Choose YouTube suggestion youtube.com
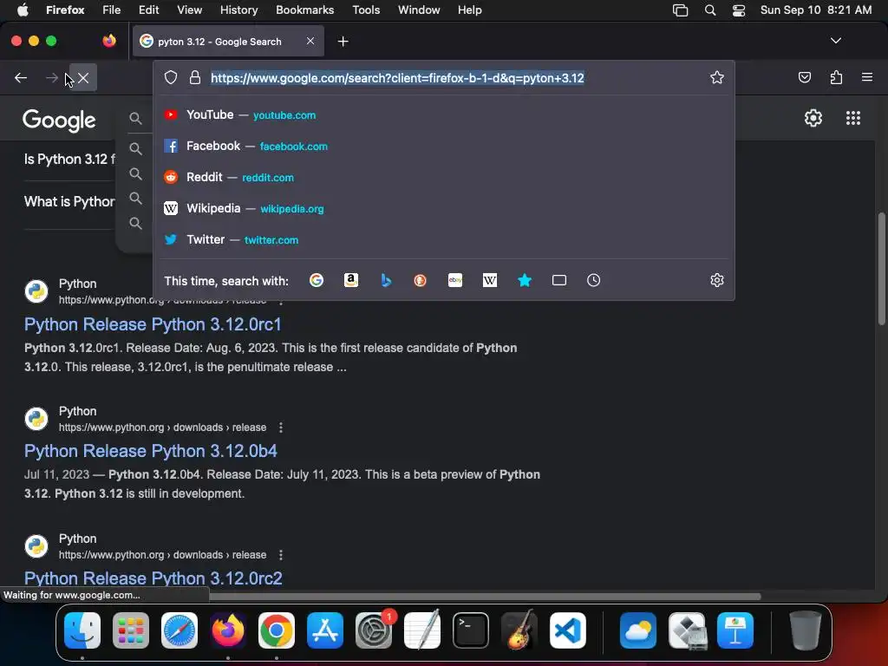The width and height of the screenshot is (888, 666). click(x=445, y=115)
